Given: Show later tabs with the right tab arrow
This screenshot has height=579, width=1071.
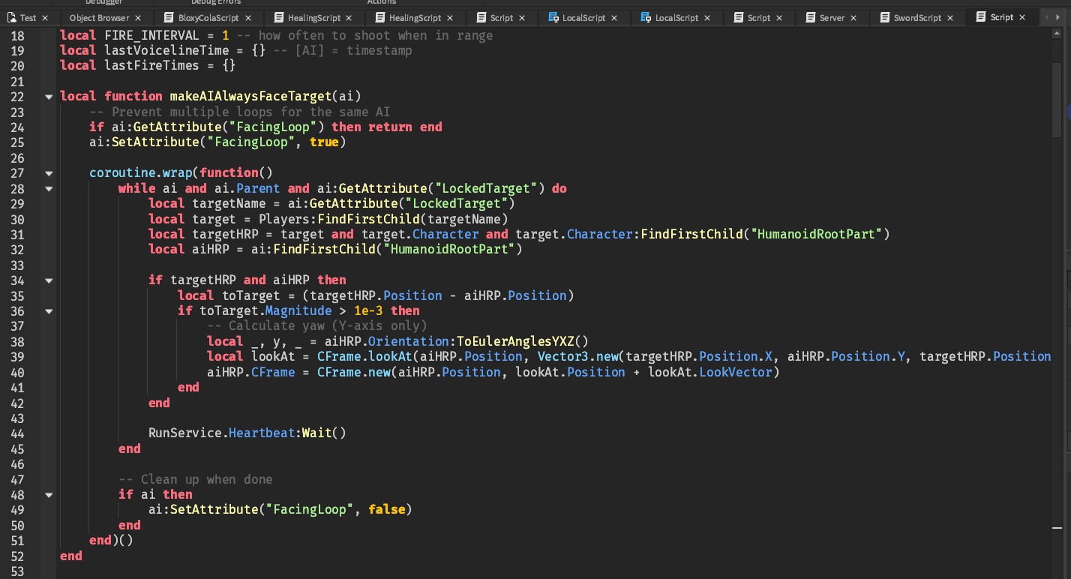Looking at the screenshot, I should click(x=1058, y=17).
